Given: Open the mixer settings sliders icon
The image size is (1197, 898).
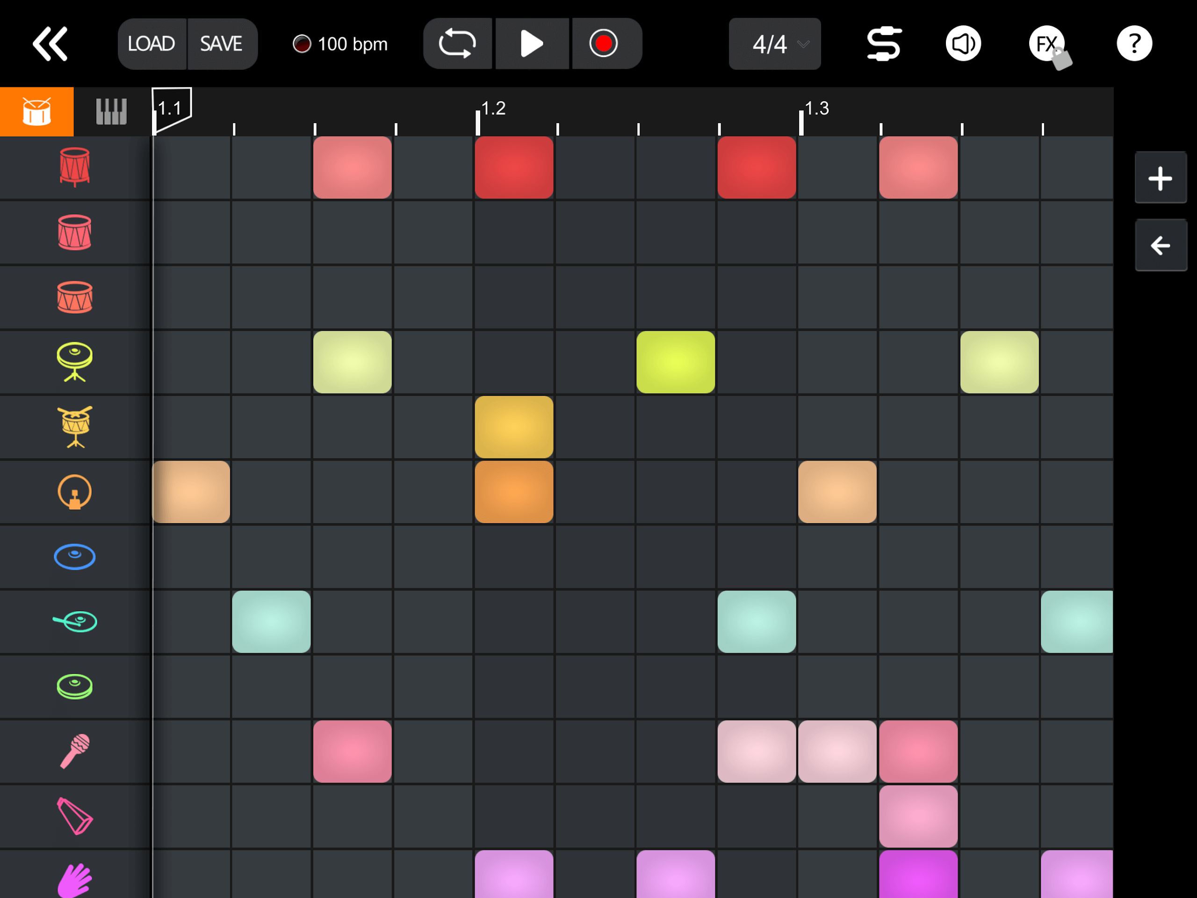Looking at the screenshot, I should [x=884, y=44].
